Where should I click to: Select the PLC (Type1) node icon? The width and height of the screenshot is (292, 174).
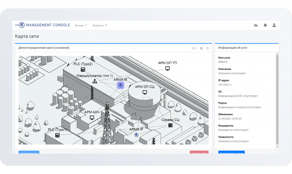point(57,135)
